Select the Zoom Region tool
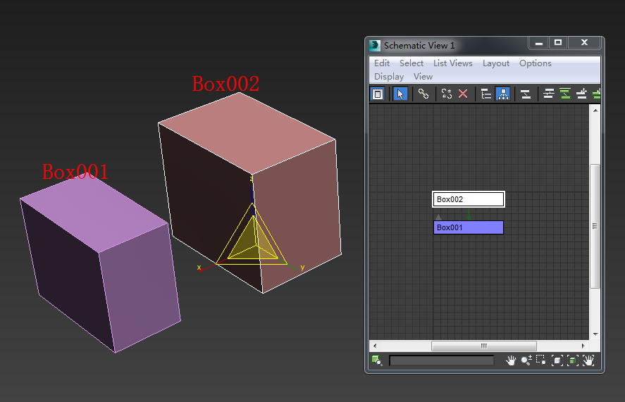The height and width of the screenshot is (402, 625). (x=541, y=360)
